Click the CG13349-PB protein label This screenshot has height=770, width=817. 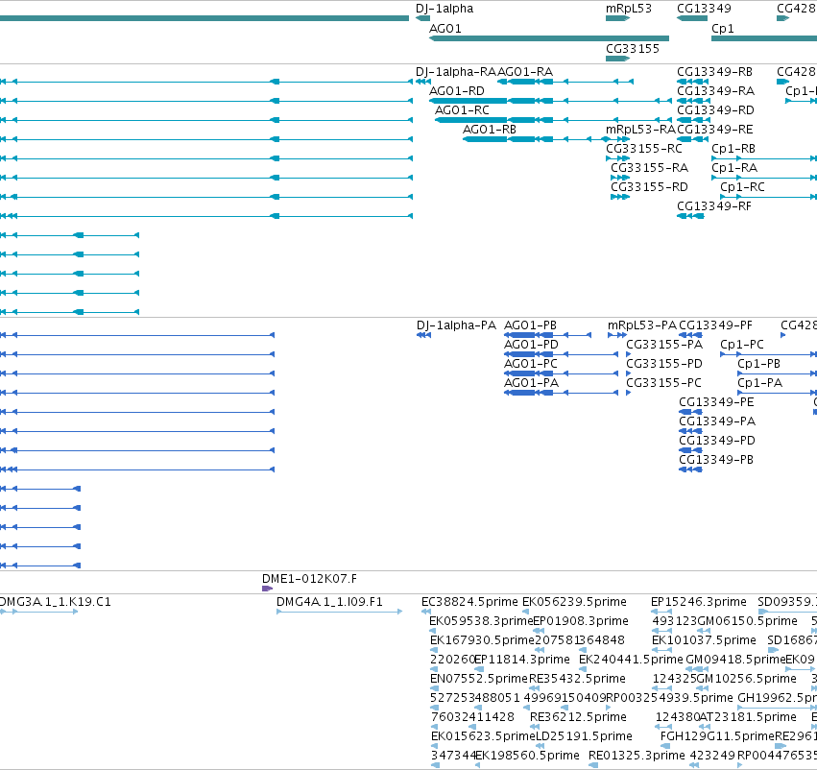[x=716, y=460]
